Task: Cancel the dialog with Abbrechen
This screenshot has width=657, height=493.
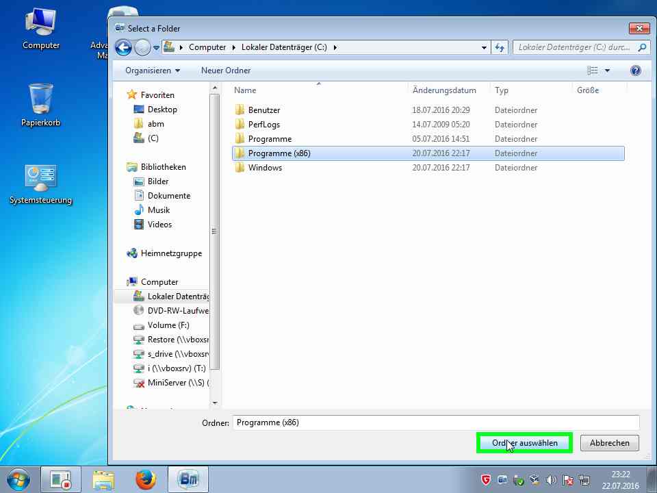Action: (609, 443)
